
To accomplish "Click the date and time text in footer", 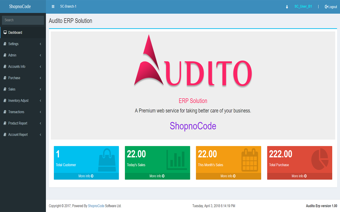I will (214, 206).
